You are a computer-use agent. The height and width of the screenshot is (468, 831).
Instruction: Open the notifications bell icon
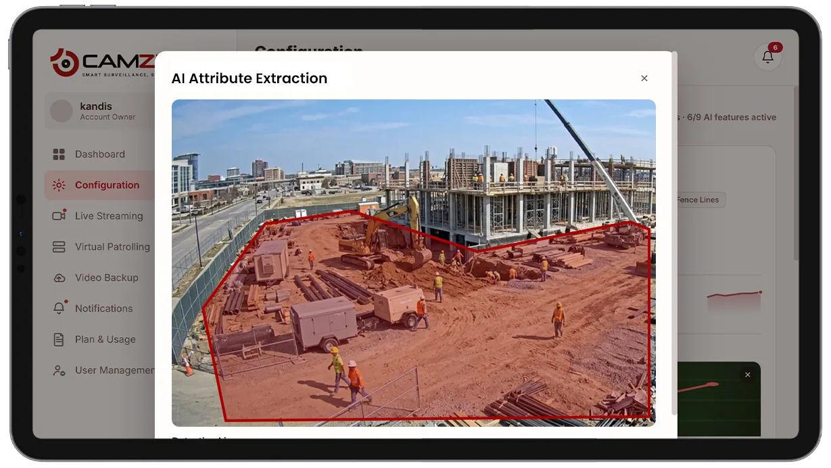pyautogui.click(x=768, y=57)
